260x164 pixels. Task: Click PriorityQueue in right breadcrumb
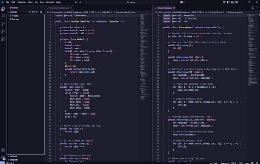click(x=216, y=12)
